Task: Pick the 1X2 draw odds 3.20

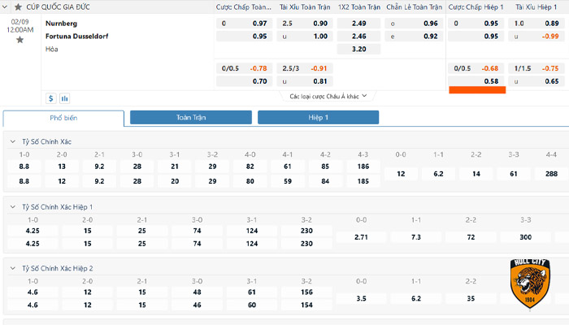Action: pyautogui.click(x=358, y=49)
